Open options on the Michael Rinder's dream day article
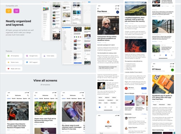Image resolution: width=181 pixels, height=134 pixels. pyautogui.click(x=173, y=41)
